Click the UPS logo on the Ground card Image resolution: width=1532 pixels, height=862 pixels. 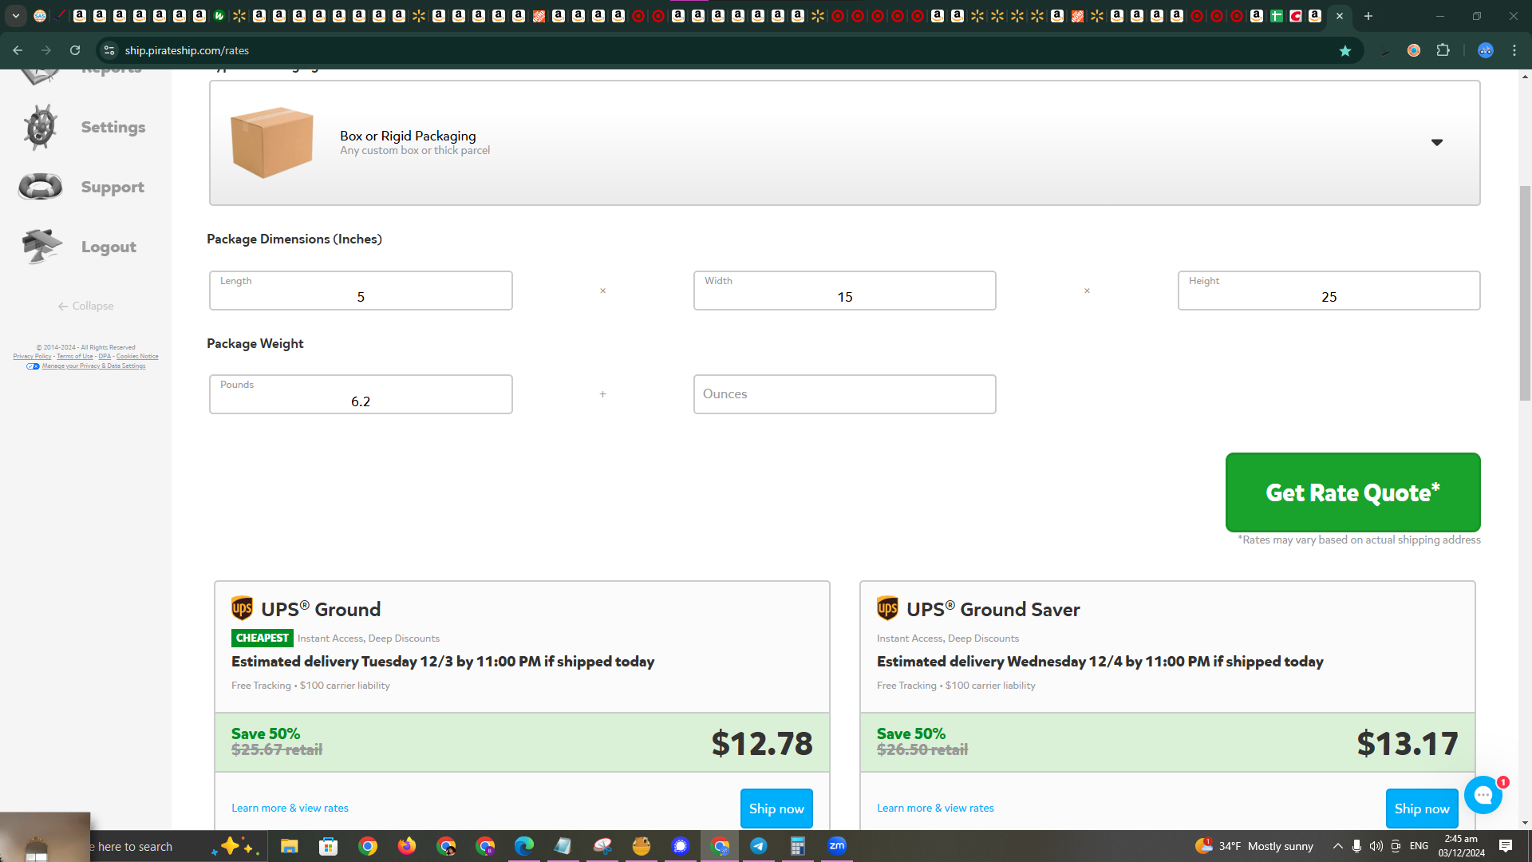(x=242, y=608)
